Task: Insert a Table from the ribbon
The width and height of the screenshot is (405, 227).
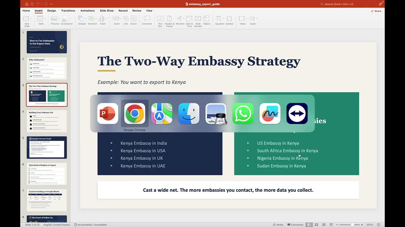Action: tap(40, 20)
